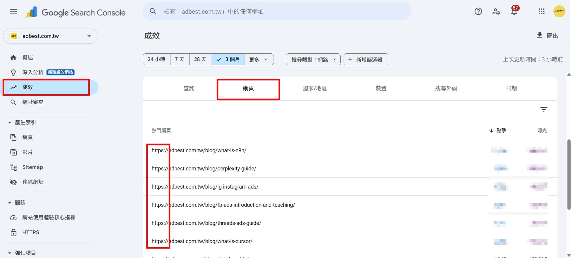Open the ADBEST account avatar
The height and width of the screenshot is (258, 571).
559,12
